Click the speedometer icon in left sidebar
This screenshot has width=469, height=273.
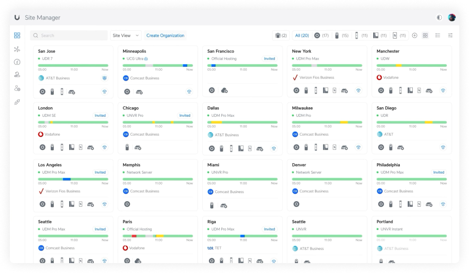(17, 62)
